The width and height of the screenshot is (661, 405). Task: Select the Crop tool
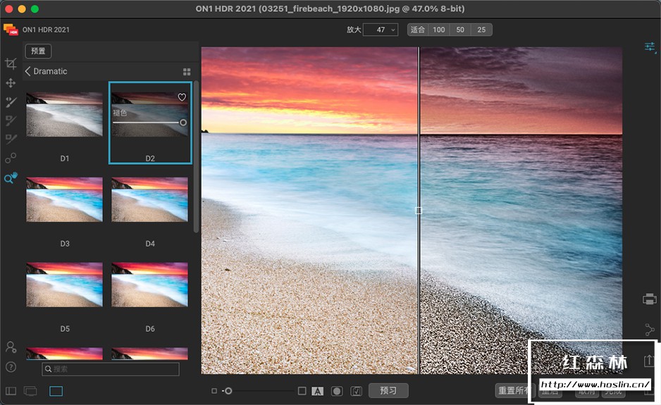pos(11,63)
